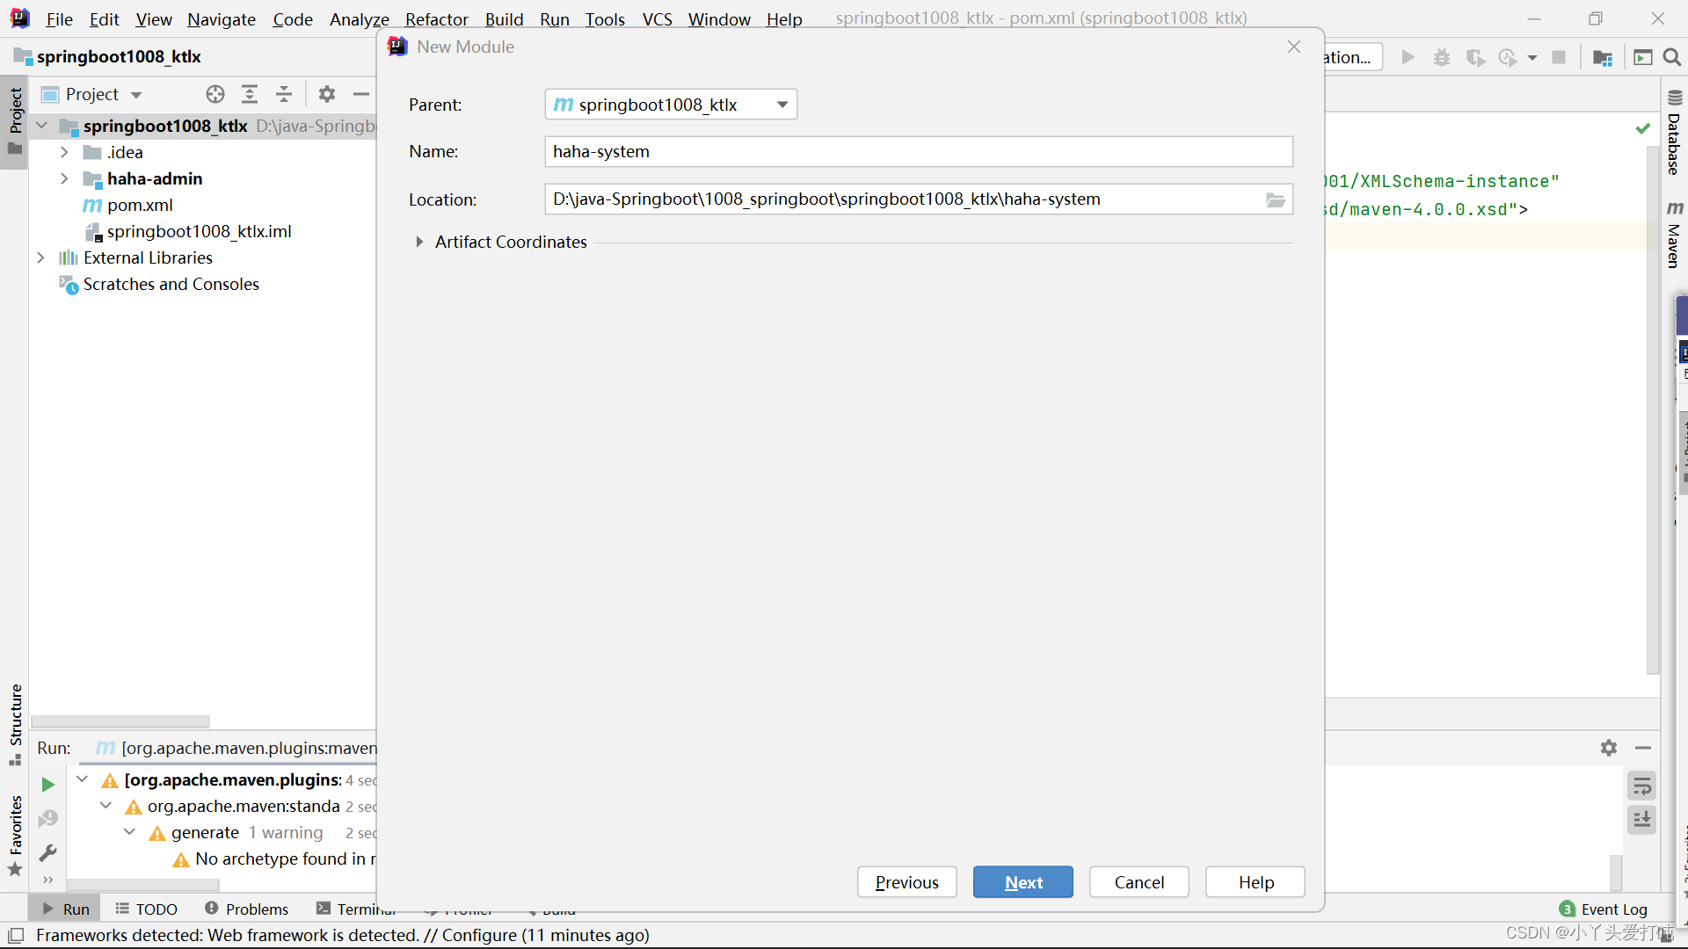Screen dimensions: 1688x949
Task: Click the Collapse All icon in Project panel
Action: click(284, 94)
